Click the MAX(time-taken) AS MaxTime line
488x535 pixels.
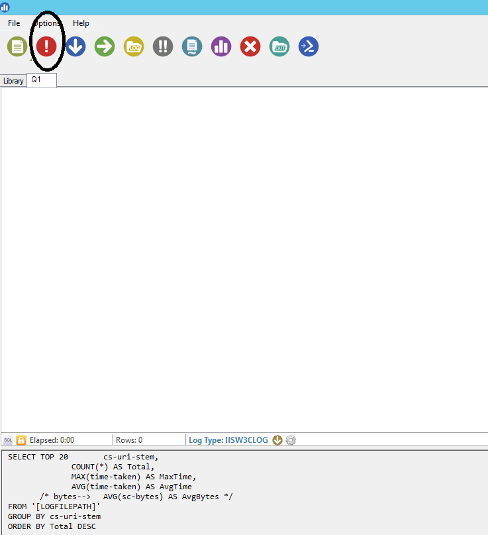coord(134,477)
